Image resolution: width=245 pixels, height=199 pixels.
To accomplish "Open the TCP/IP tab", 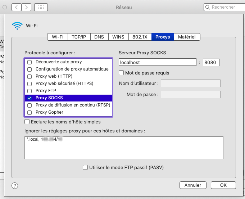I will [78, 37].
